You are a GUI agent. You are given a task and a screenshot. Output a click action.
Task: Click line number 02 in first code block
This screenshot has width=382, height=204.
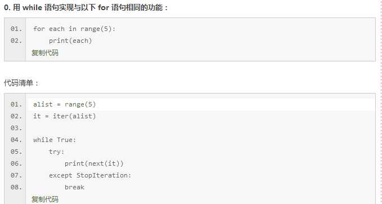[16, 41]
